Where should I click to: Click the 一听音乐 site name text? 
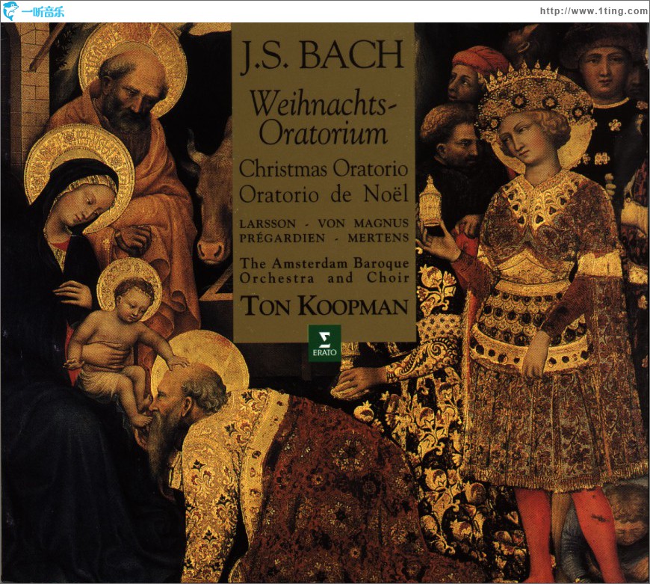[43, 12]
